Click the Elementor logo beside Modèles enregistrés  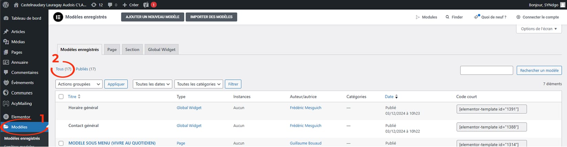coord(58,17)
